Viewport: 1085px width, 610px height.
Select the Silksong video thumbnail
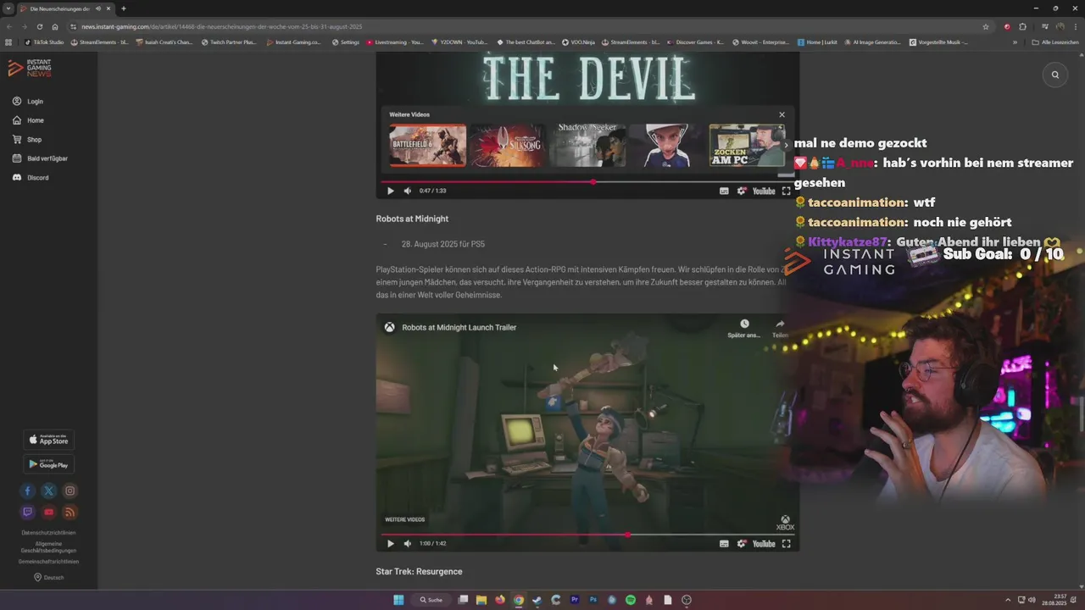click(507, 146)
